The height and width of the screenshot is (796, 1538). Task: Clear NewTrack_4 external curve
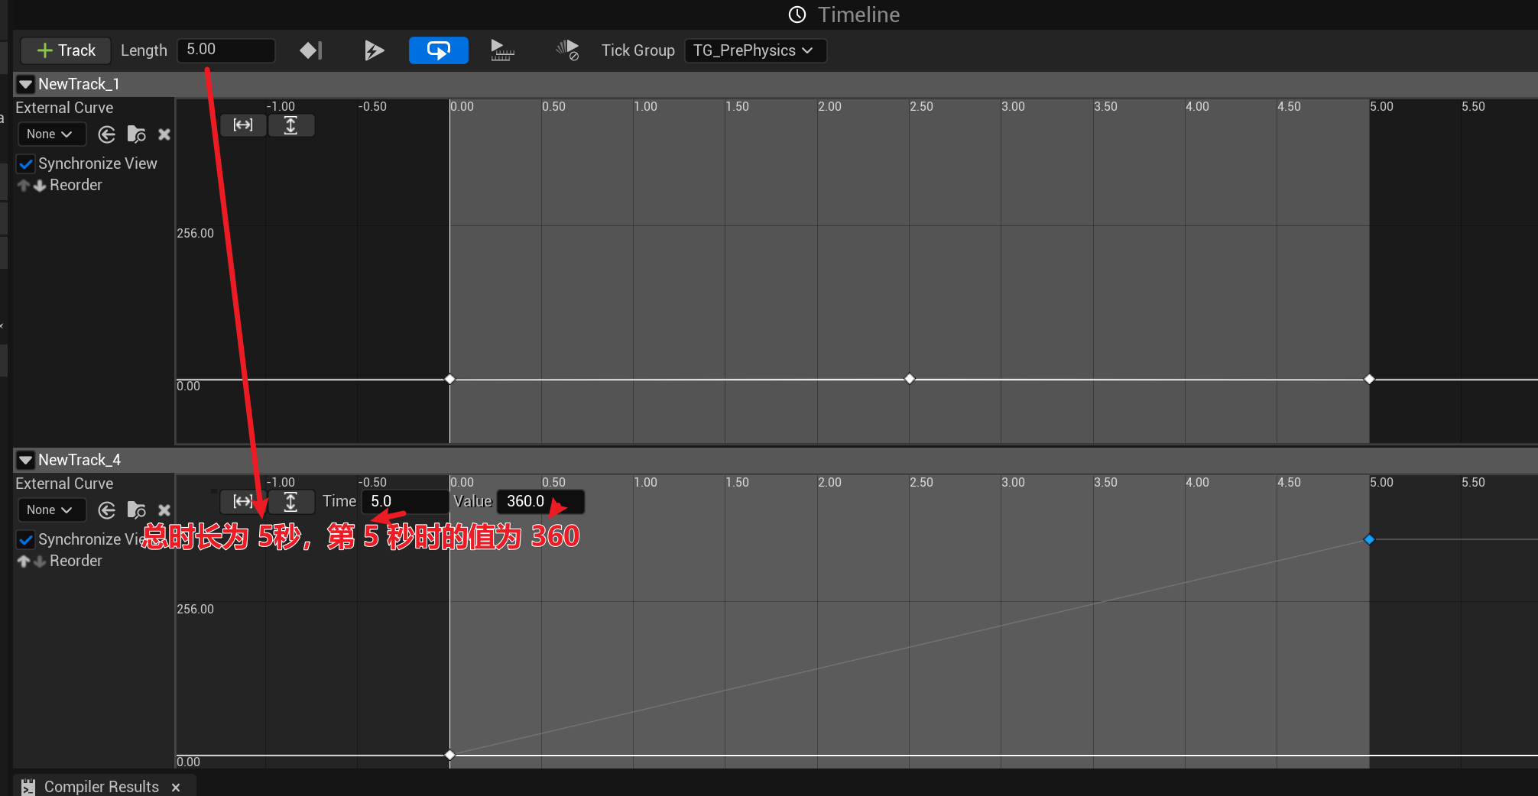[x=164, y=510]
